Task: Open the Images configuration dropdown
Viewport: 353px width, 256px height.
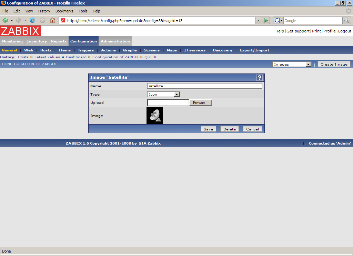Action: [x=292, y=64]
